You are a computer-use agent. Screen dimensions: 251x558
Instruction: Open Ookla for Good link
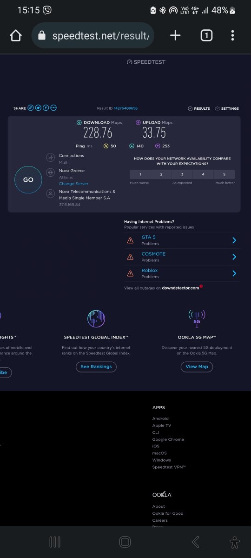[x=168, y=513]
